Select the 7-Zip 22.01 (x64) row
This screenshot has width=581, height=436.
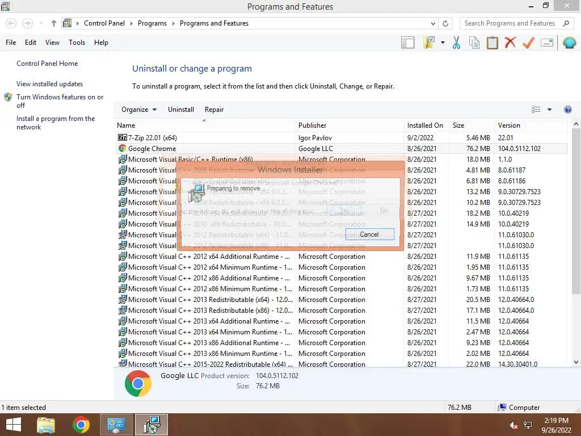341,137
